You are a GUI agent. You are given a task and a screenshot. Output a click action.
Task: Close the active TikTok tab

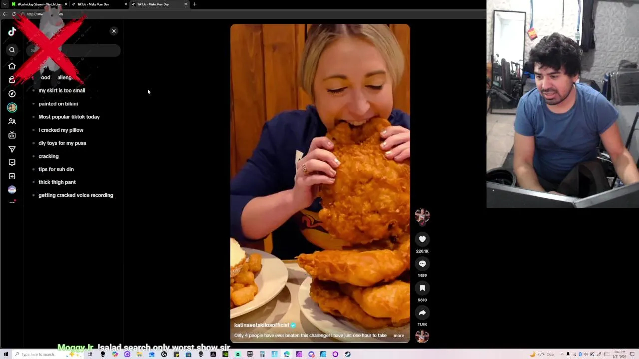coord(185,4)
